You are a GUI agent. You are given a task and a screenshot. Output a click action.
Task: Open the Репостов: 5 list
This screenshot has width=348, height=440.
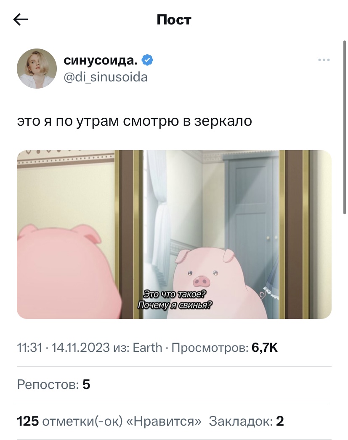point(53,384)
